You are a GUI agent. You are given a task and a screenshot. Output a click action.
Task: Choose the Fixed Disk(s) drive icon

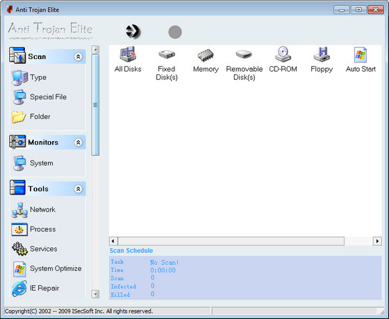tap(167, 54)
